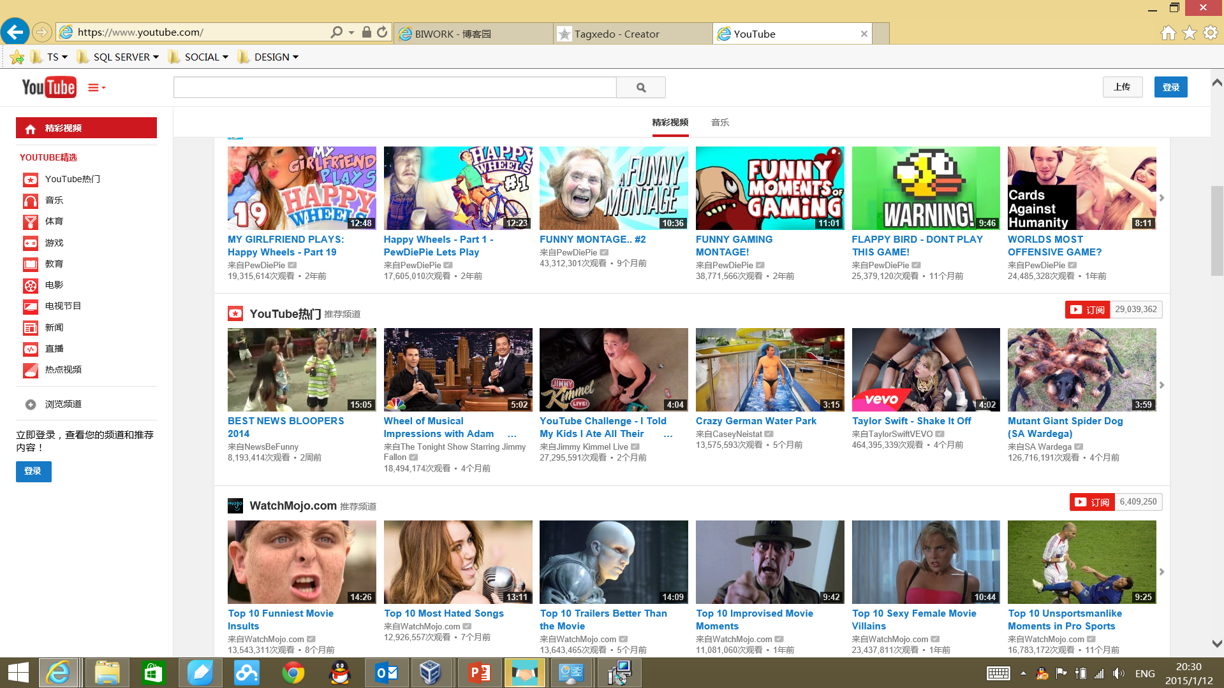
Task: Open 热点视频 icon in sidebar
Action: (x=31, y=370)
